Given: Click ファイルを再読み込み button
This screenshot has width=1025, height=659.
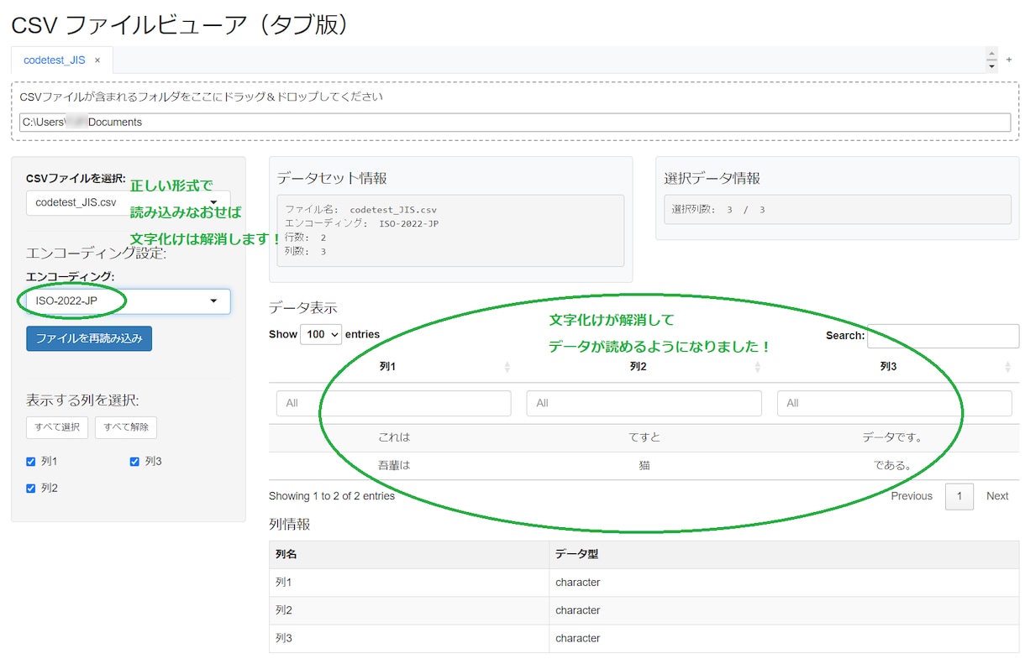Looking at the screenshot, I should [x=89, y=339].
